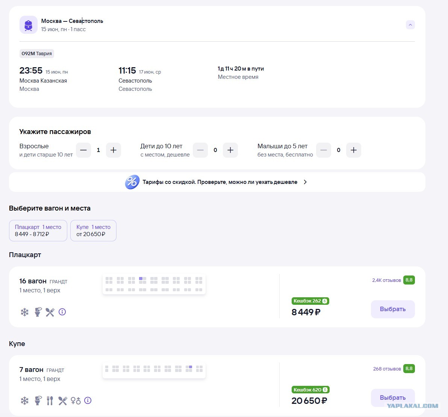
Task: Click the 11:15 arrival time
Action: pos(127,71)
